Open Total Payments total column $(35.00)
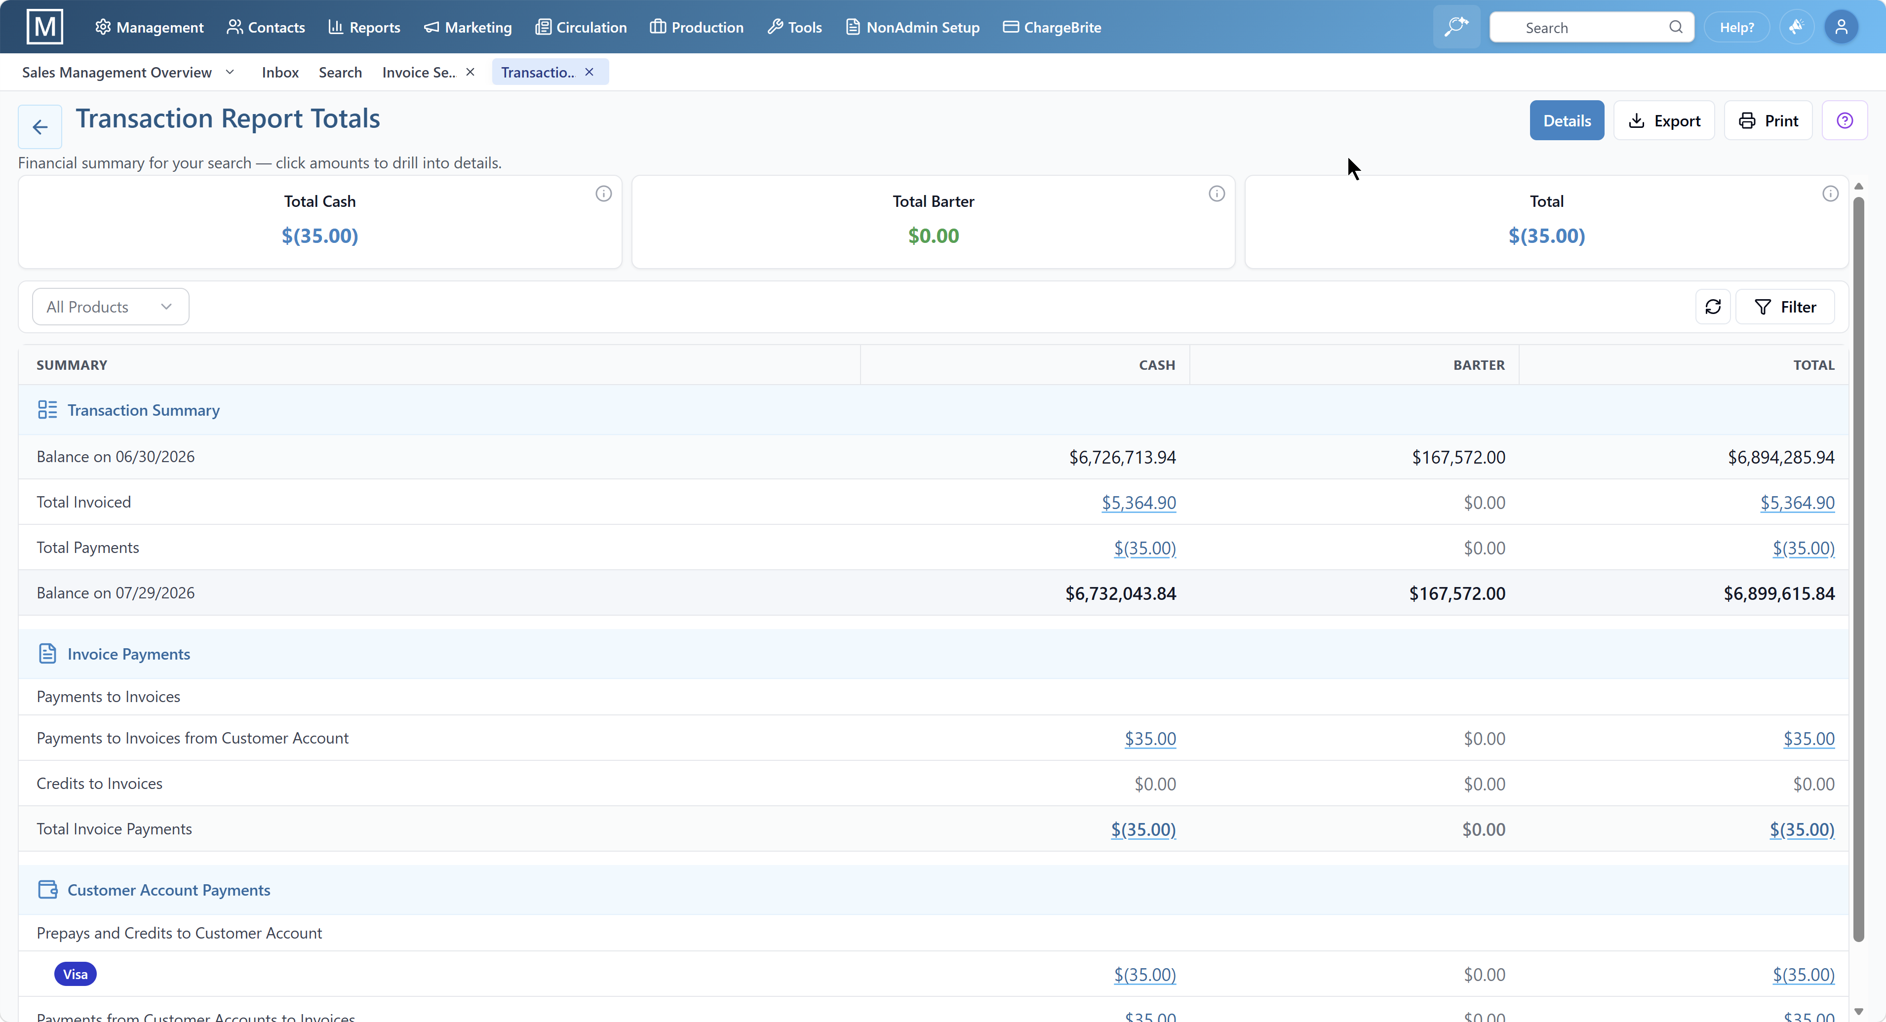 (1803, 549)
